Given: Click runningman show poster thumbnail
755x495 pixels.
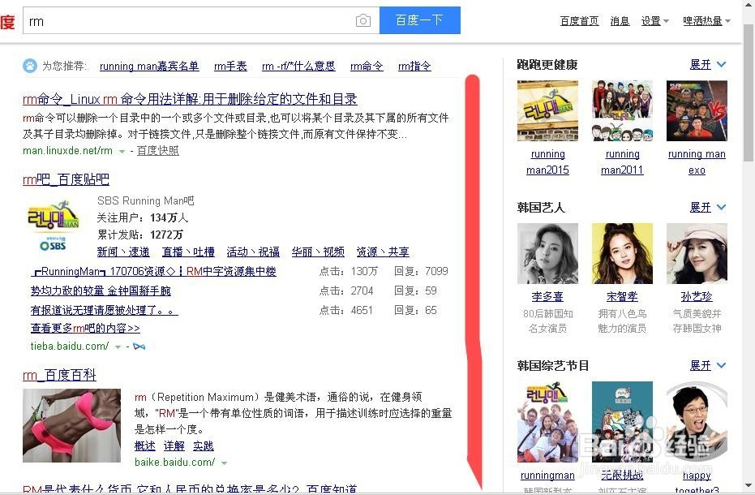Looking at the screenshot, I should point(547,422).
